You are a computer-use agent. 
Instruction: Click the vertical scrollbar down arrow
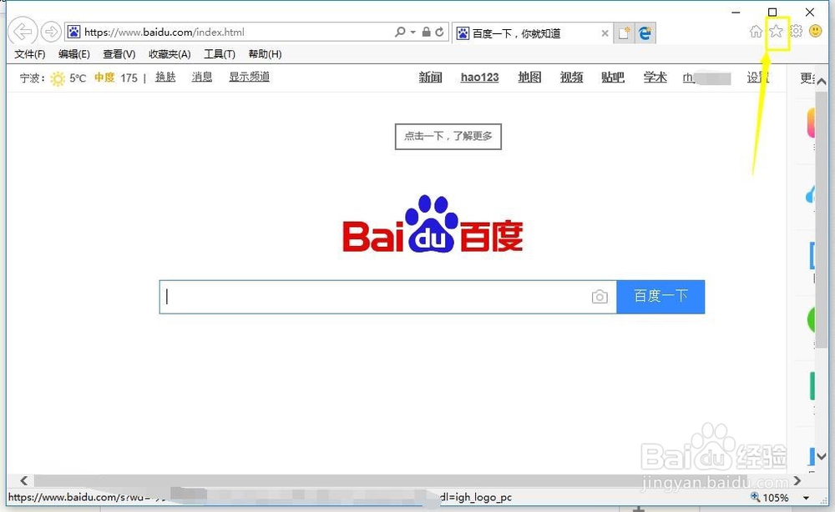(822, 456)
